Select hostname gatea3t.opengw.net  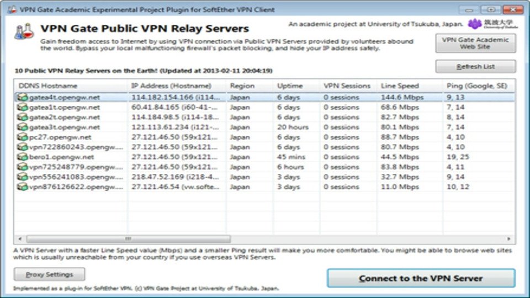coord(64,127)
